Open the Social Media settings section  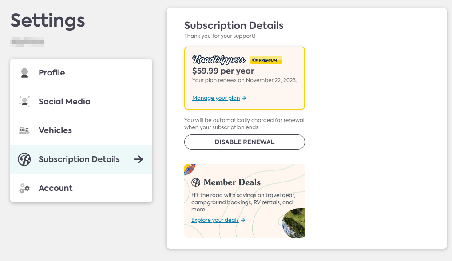(81, 102)
